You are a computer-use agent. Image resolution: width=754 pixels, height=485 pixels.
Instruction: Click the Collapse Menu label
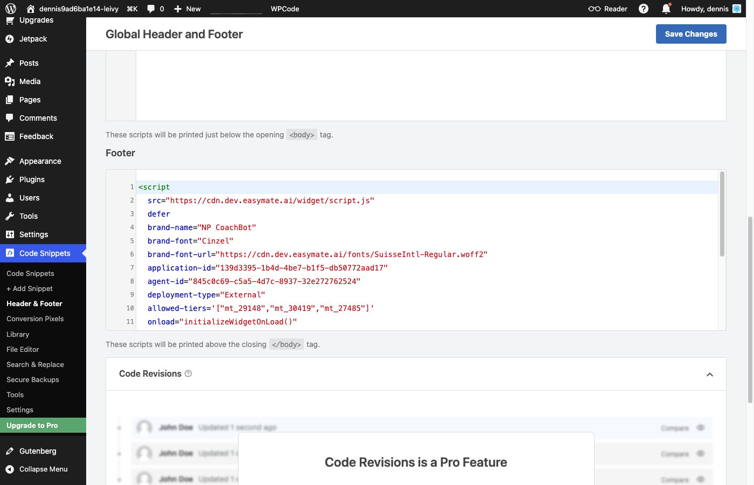44,469
